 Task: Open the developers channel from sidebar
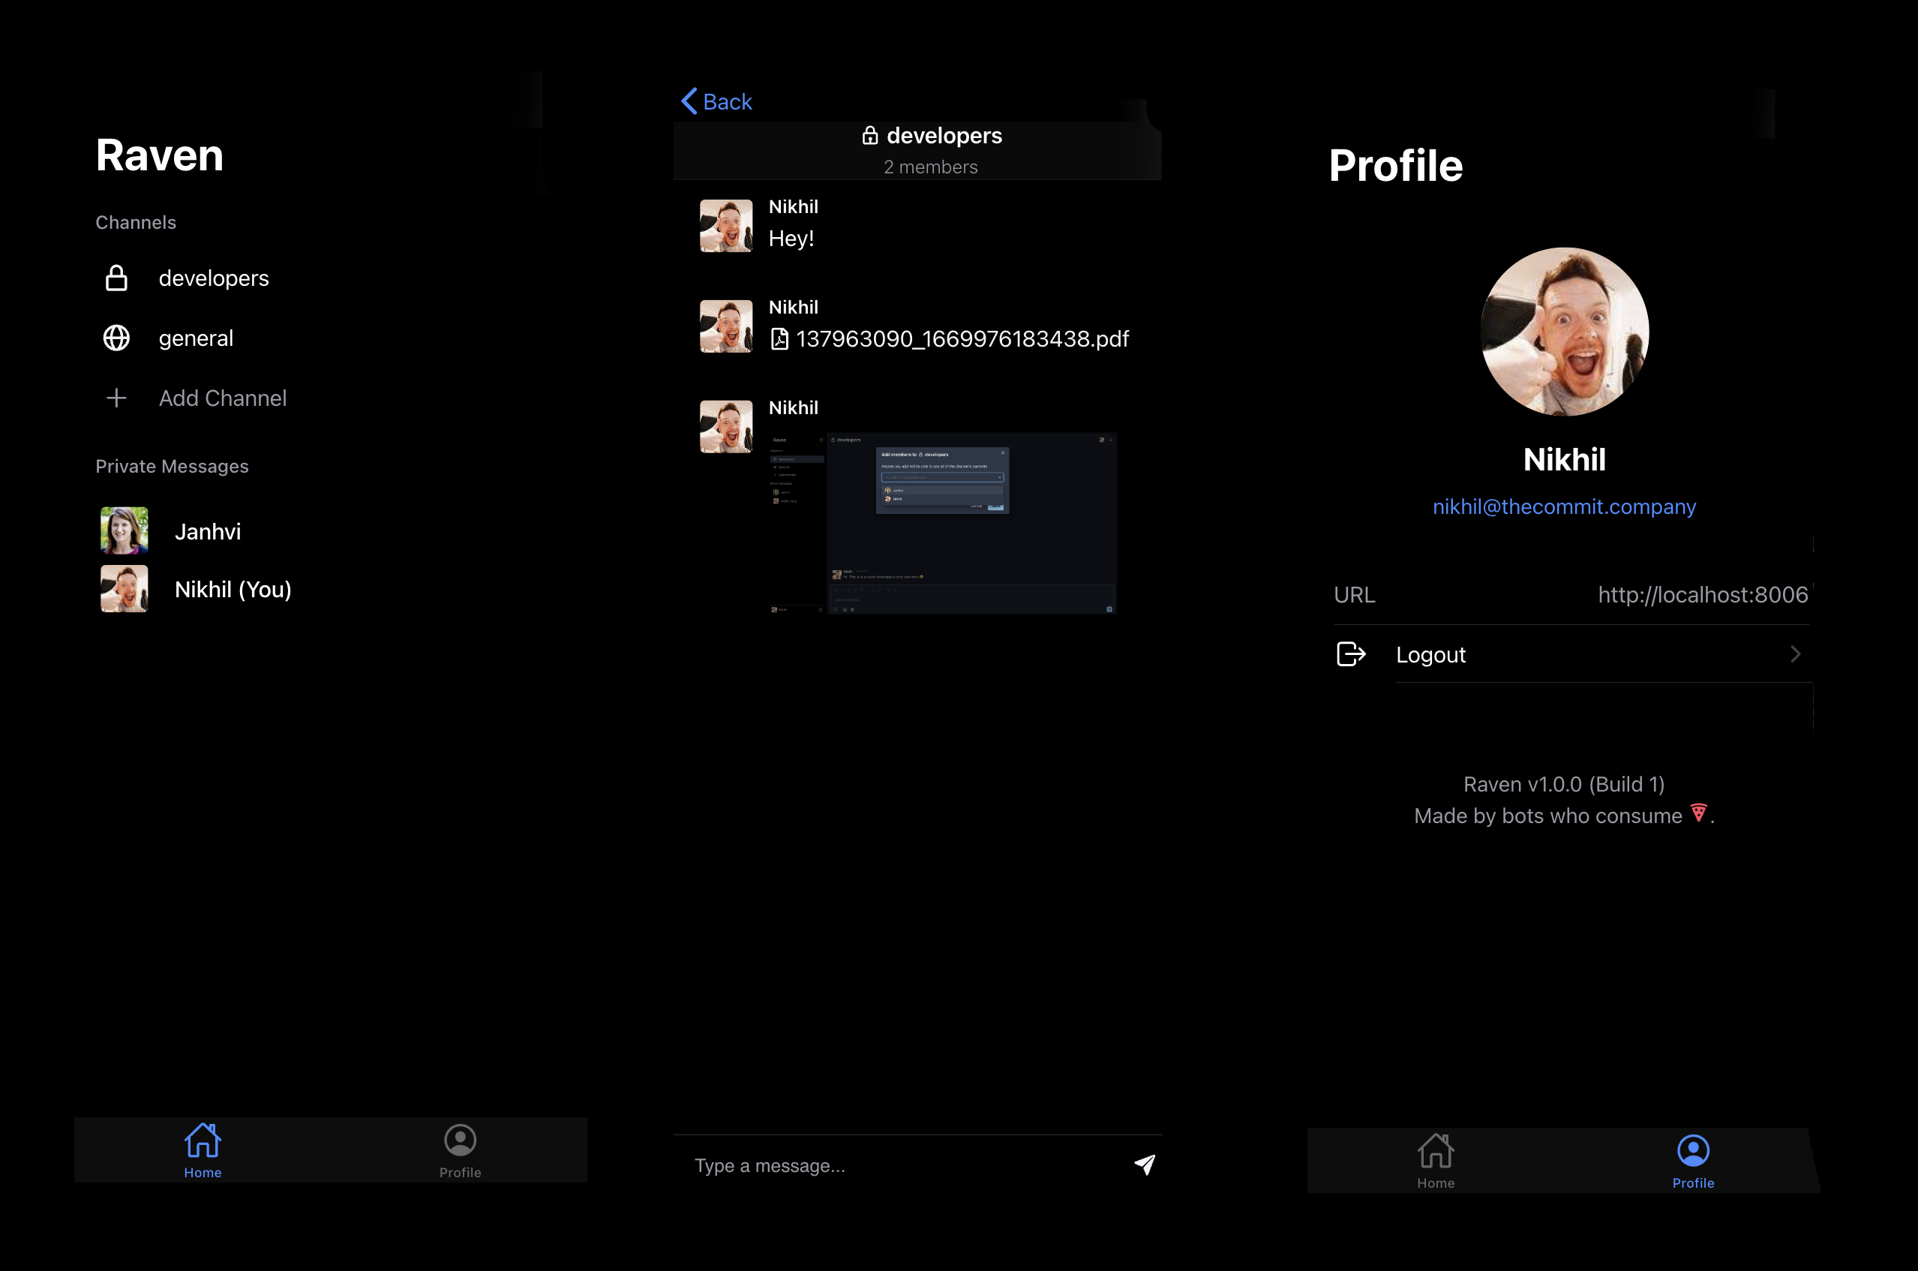214,278
